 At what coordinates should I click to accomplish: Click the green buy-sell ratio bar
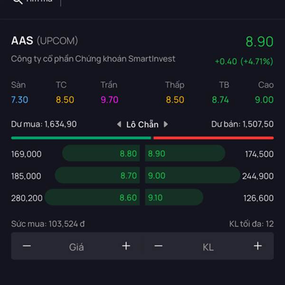pos(81,138)
